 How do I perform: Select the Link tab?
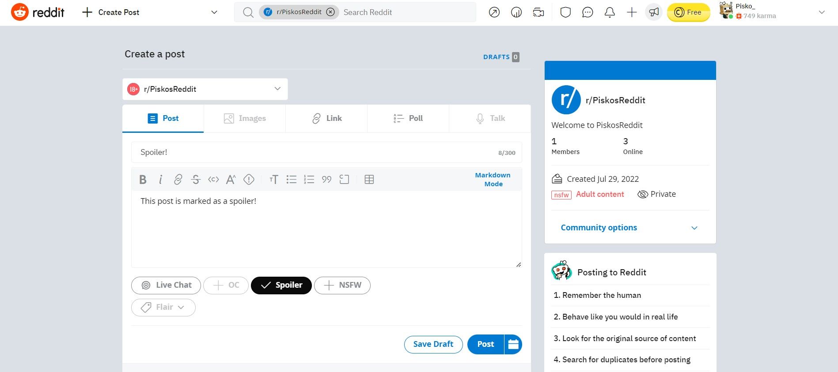tap(326, 118)
